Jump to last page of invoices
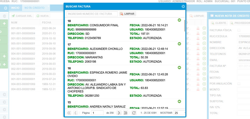 (125, 113)
